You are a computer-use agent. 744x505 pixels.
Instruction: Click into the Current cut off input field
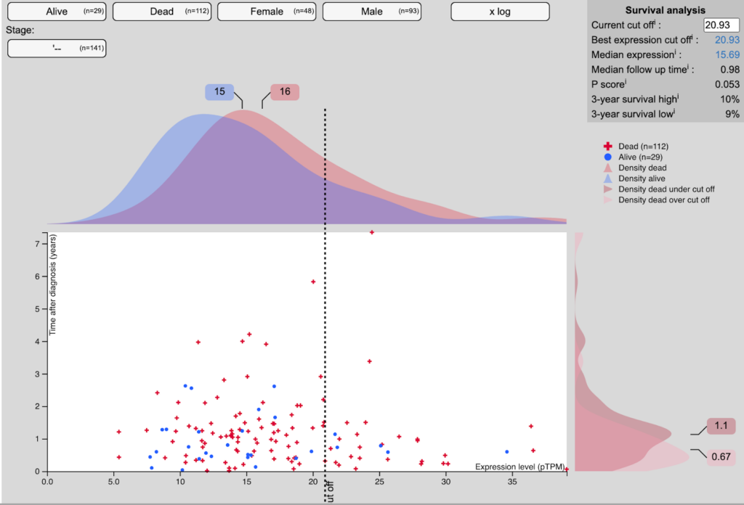pyautogui.click(x=721, y=25)
